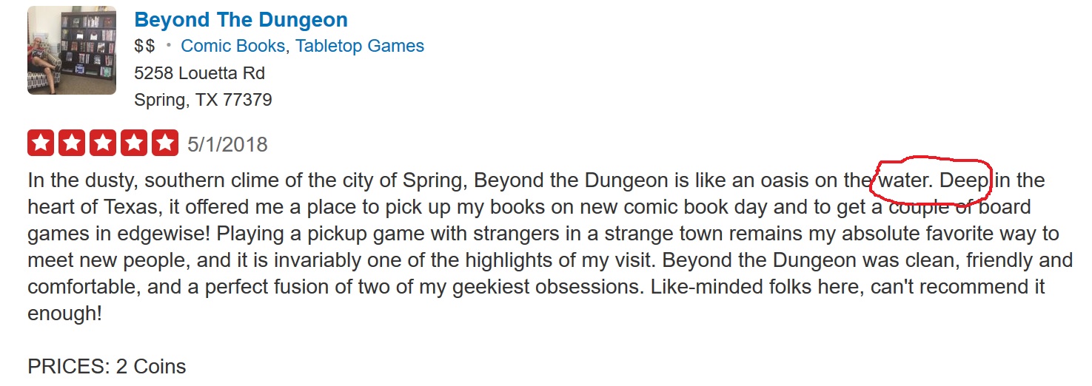
Task: Click the fifth red rating star
Action: 165,143
